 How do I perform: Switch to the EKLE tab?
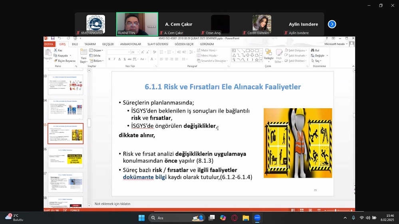point(75,44)
